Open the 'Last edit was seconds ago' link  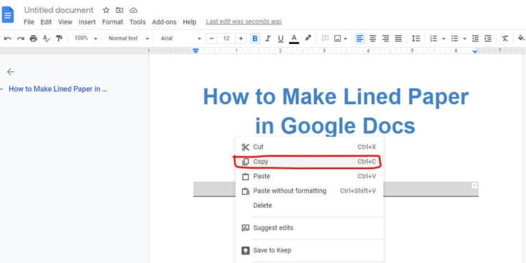(244, 22)
